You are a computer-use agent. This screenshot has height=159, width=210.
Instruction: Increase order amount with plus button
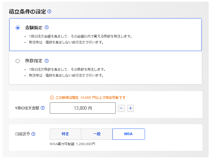(130, 108)
